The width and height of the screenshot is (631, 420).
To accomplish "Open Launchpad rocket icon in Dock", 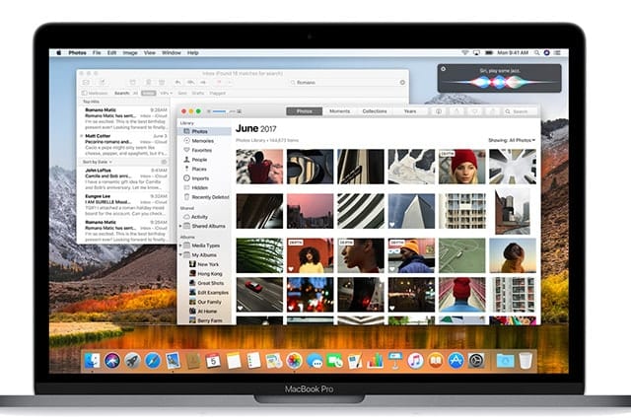I will coord(132,361).
